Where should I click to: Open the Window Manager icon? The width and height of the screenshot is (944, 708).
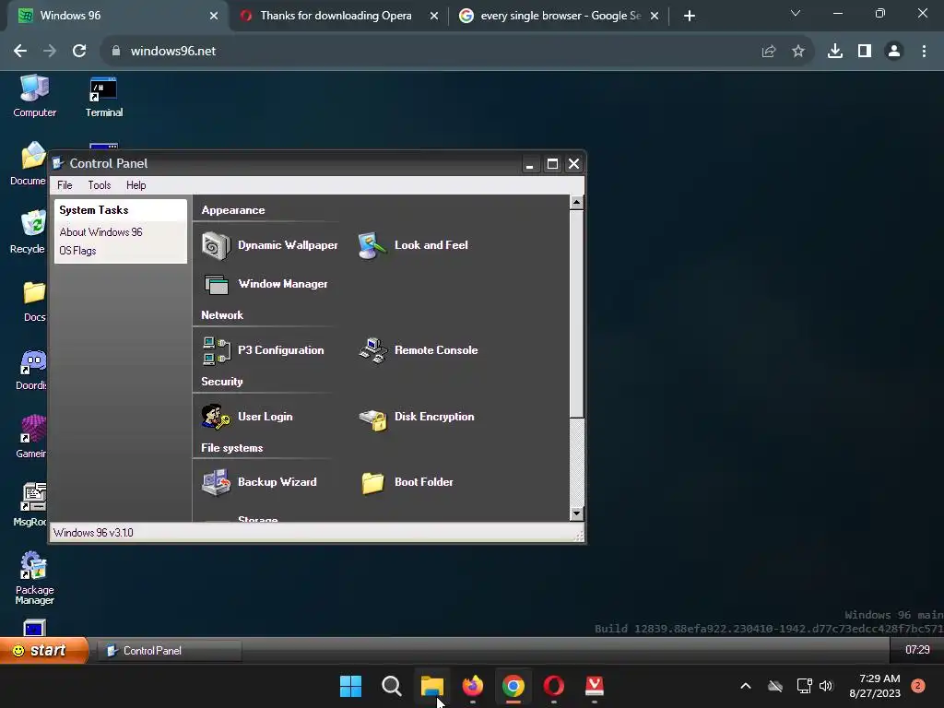[216, 284]
